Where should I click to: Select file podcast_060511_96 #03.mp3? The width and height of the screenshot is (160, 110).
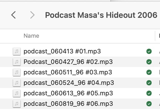[x=68, y=72]
